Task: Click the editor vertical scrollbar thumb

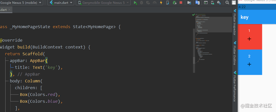Action: (194, 60)
